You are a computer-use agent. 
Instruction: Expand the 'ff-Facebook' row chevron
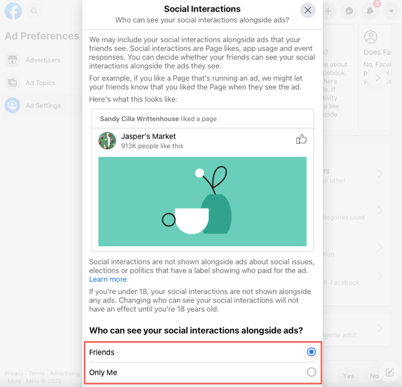[380, 275]
